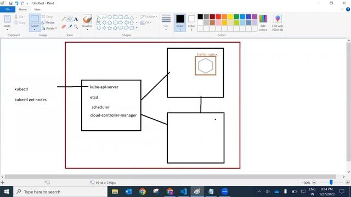Open Paint help question mark icon
Screen dimensions: 351x197
pyautogui.click(x=348, y=9)
